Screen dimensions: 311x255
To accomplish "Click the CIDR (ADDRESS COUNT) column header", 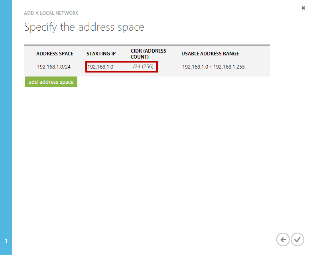I will [x=148, y=54].
